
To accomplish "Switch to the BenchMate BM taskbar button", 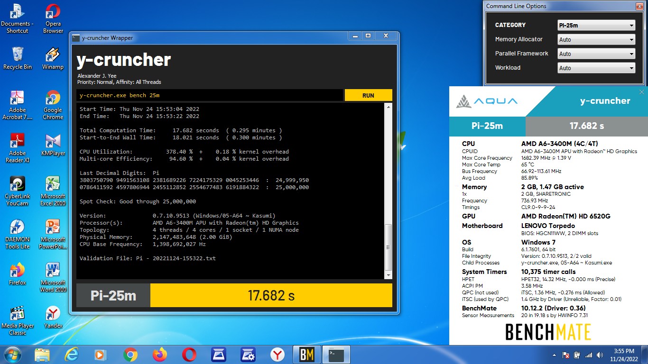I will tap(307, 355).
